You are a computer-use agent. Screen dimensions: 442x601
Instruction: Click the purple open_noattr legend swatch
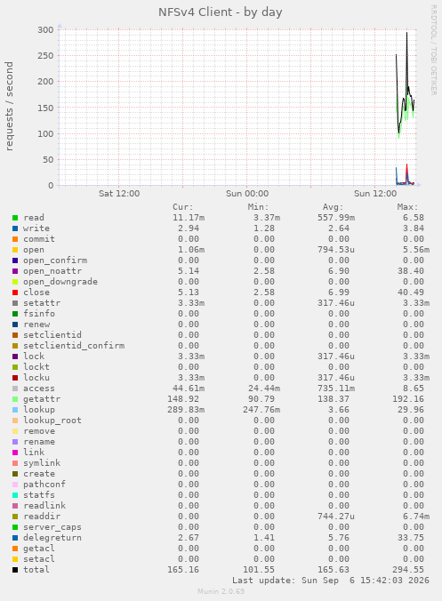[x=15, y=271]
